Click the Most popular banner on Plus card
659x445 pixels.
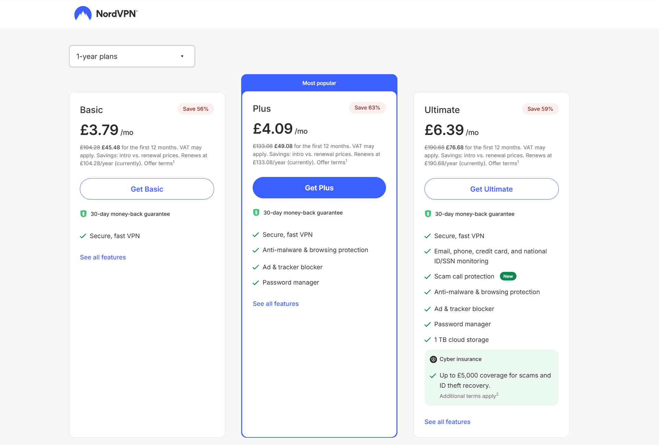[319, 83]
